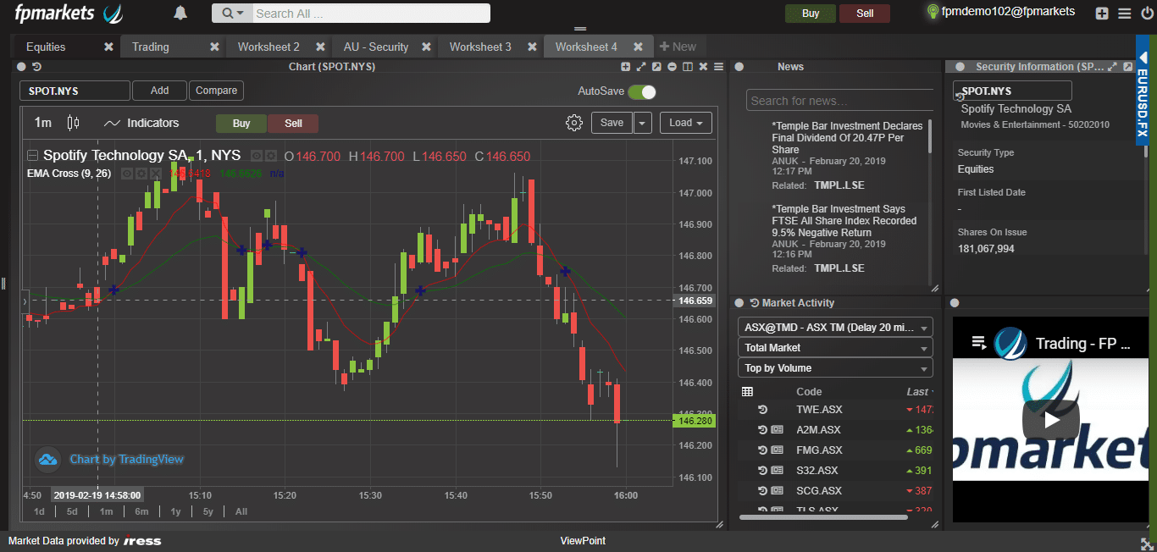Screen dimensions: 1157x552
Task: Focus the Search All input box
Action: click(x=371, y=14)
